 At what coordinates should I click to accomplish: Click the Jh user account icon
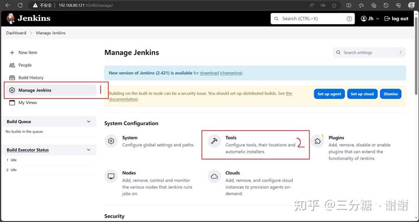tap(363, 19)
